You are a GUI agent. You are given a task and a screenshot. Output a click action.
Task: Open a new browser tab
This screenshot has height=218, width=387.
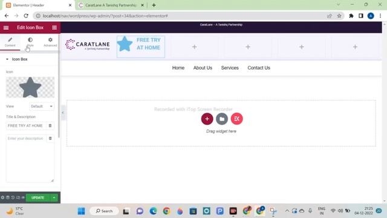coord(154,5)
